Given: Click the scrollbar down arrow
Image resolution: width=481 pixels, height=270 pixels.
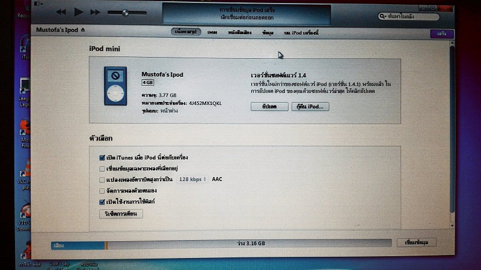Looking at the screenshot, I should (452, 226).
